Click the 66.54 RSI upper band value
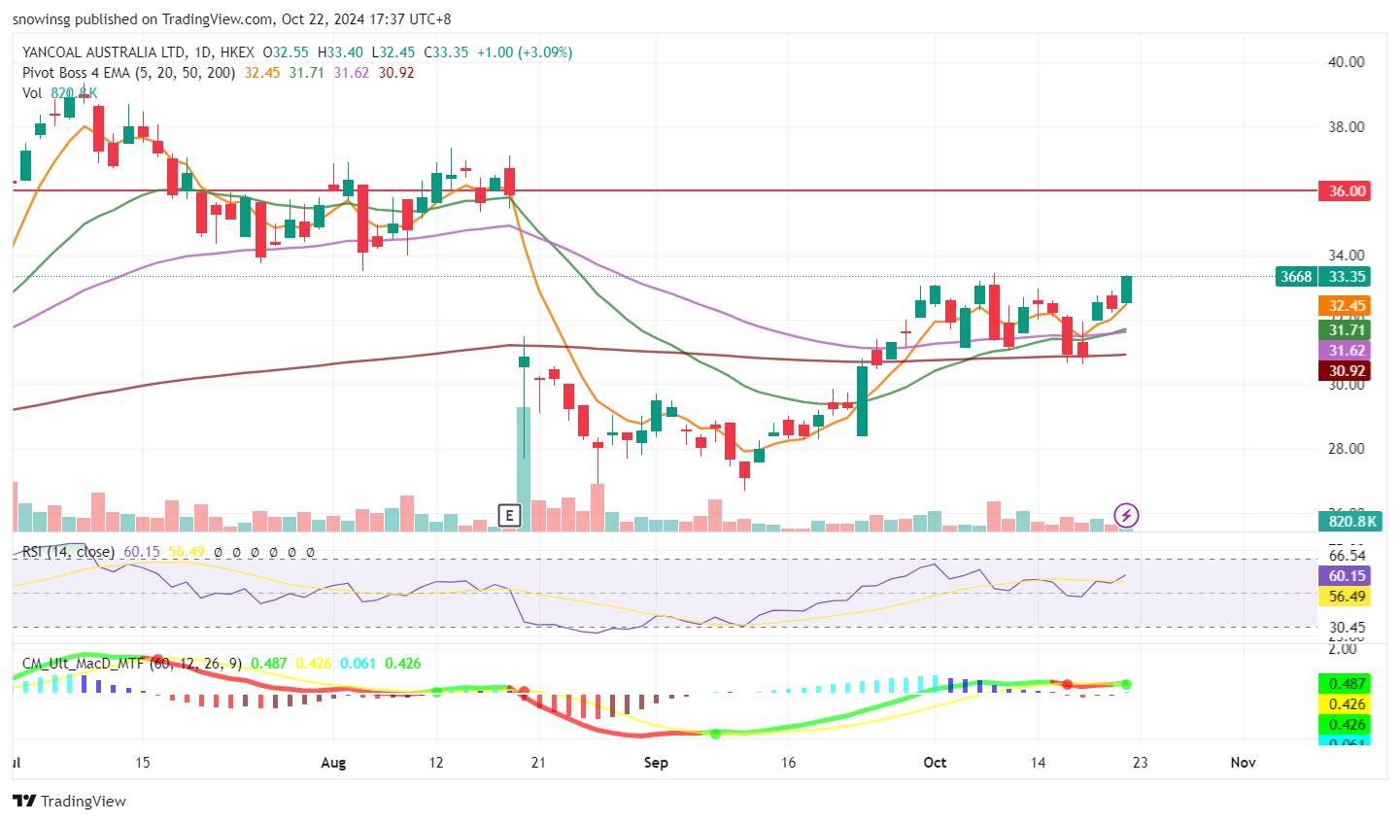The height and width of the screenshot is (822, 1400). coord(1347,556)
